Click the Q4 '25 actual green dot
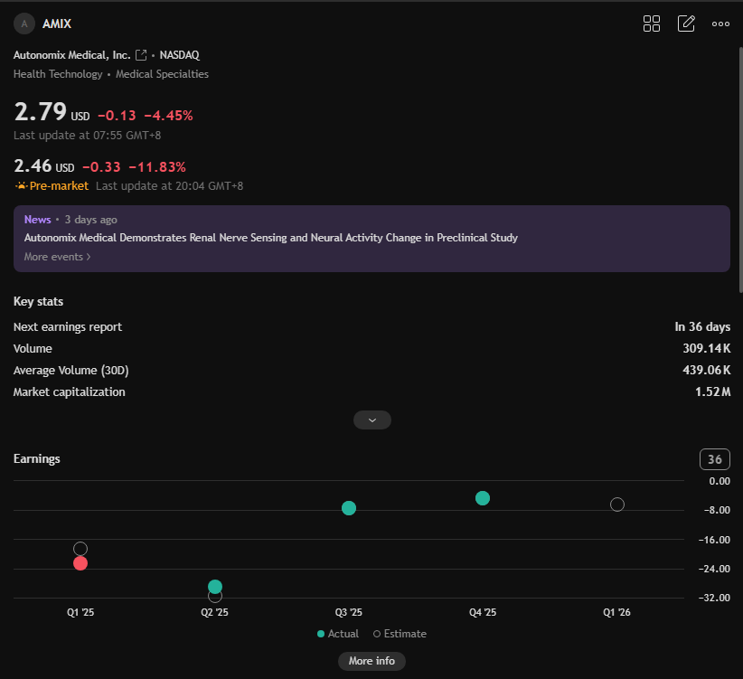Viewport: 743px width, 679px height. point(483,498)
